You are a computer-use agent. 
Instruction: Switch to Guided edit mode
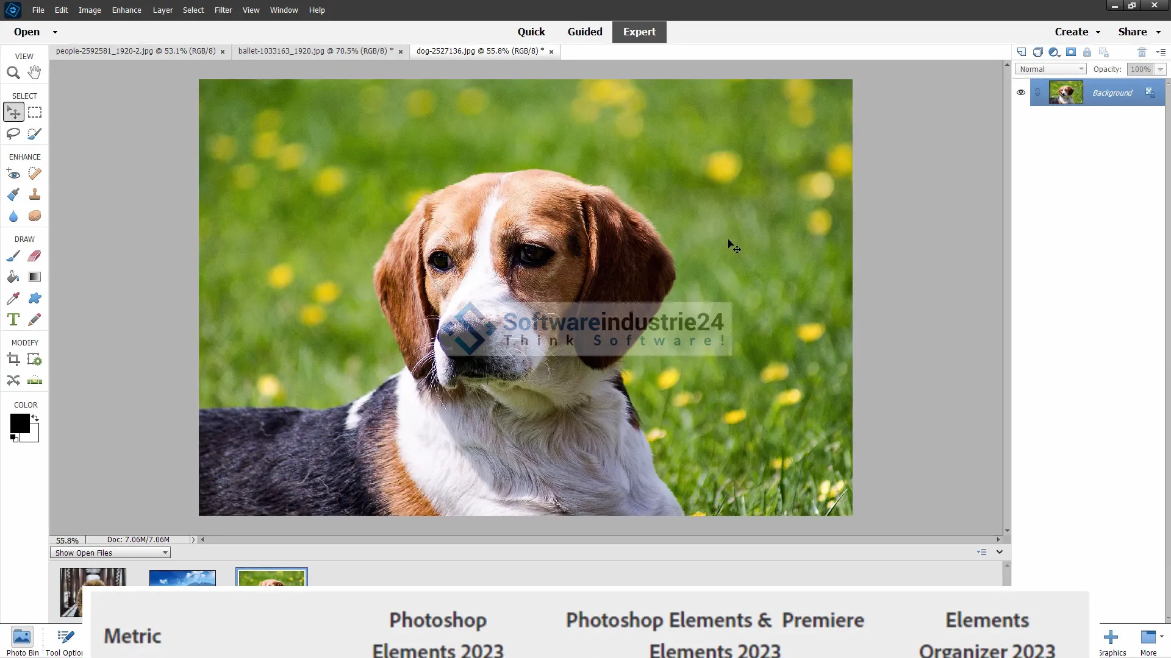coord(584,32)
